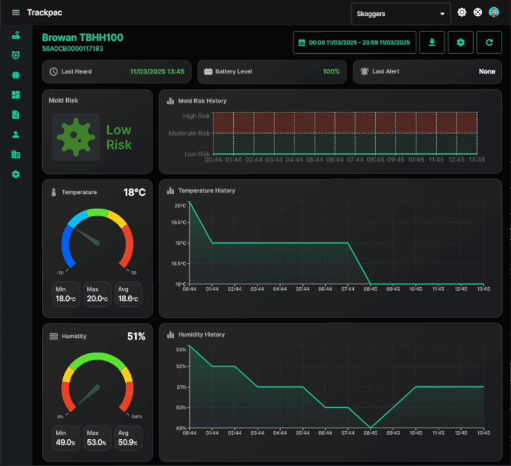
Task: Open devices router icon in sidebar
Action: coord(16,35)
